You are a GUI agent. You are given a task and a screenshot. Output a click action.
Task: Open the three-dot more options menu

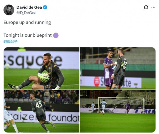click(x=153, y=7)
